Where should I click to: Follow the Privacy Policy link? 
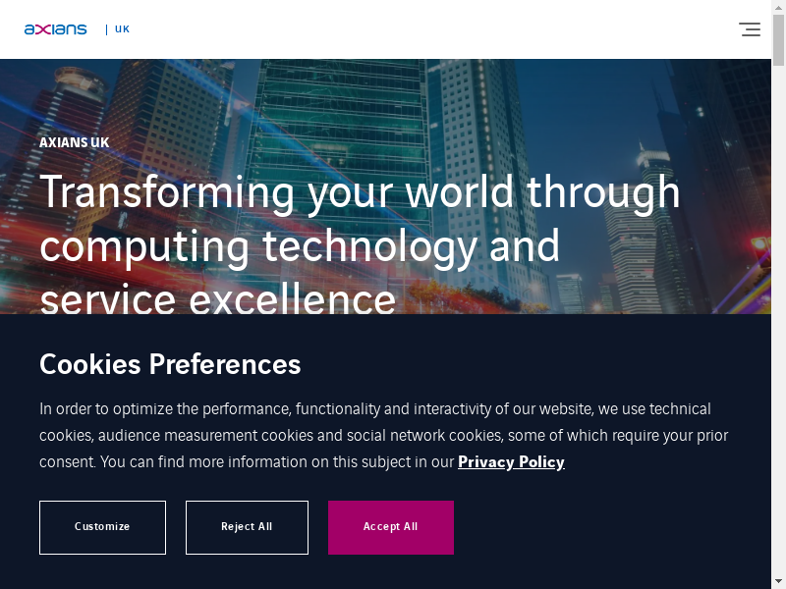pyautogui.click(x=511, y=461)
